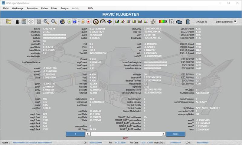
Task: Click the black quadcopter motor circle icon
Action: point(96,22)
